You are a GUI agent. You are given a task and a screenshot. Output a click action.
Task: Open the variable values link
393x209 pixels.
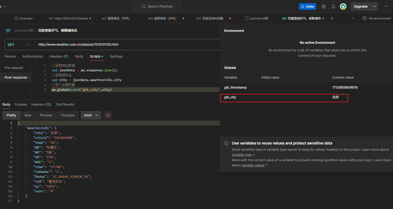click(x=253, y=165)
